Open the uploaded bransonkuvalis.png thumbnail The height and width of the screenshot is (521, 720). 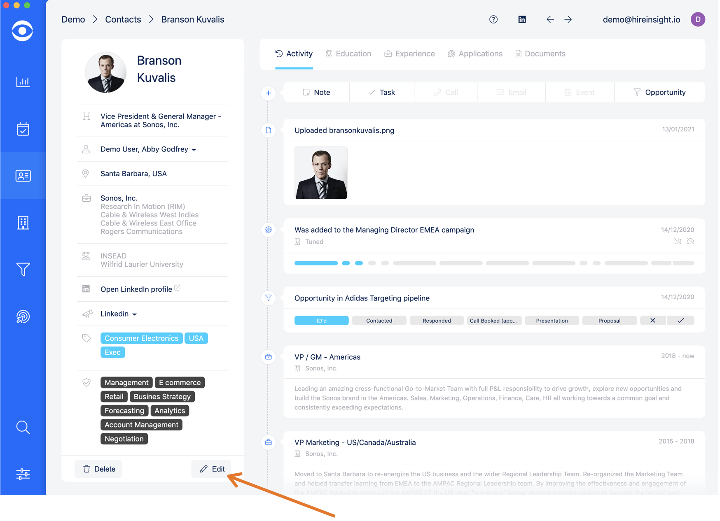pos(321,173)
